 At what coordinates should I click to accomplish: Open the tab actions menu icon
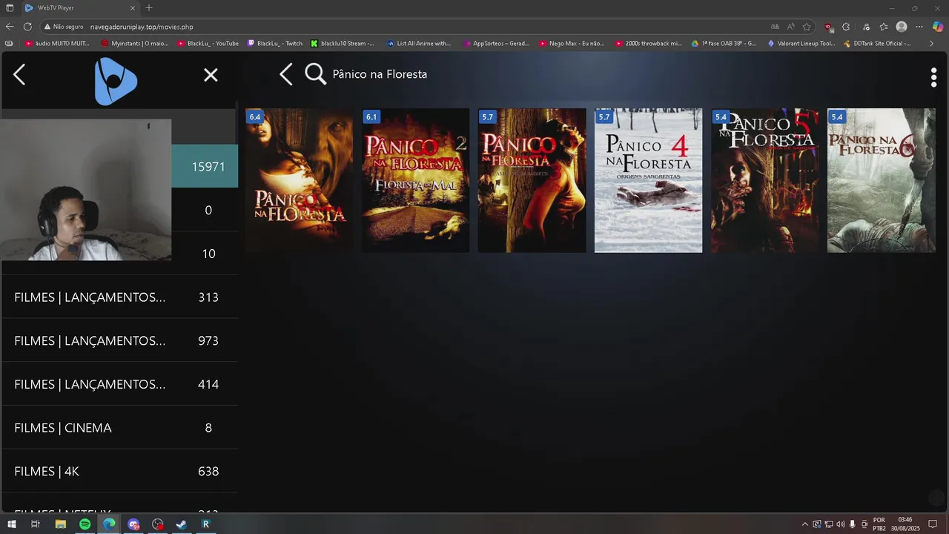coord(10,7)
